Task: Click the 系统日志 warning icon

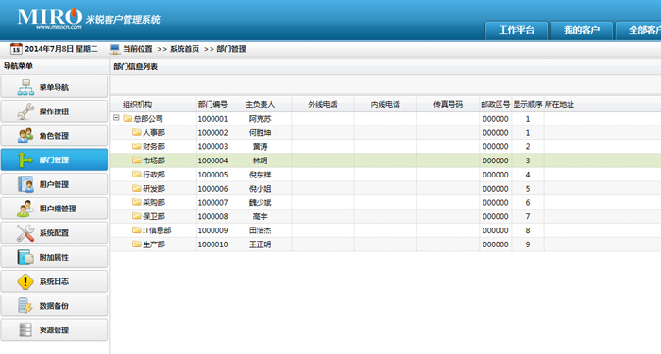Action: tap(25, 281)
